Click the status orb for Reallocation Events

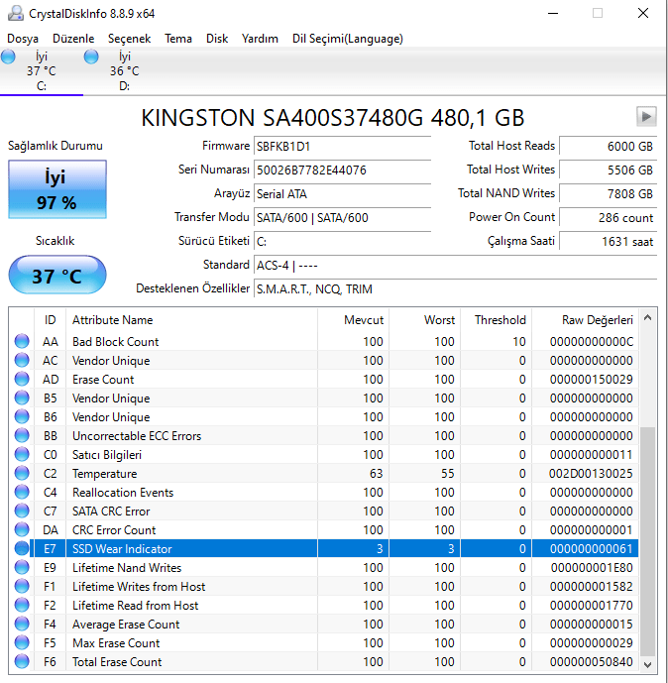click(x=22, y=492)
